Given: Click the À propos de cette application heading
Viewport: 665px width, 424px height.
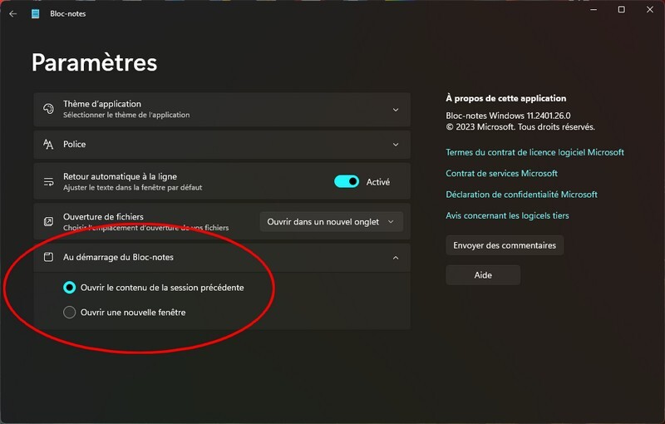Looking at the screenshot, I should click(x=505, y=98).
